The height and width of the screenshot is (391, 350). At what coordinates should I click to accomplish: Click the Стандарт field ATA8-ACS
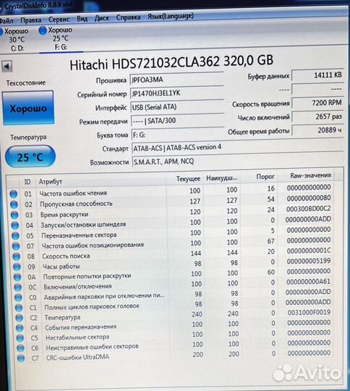(237, 148)
